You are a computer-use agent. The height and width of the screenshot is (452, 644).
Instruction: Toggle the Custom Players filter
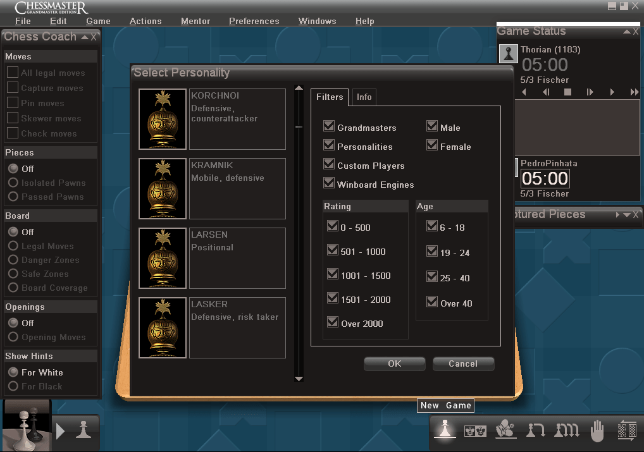tap(329, 164)
